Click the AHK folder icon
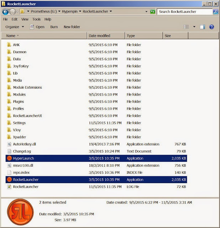Image resolution: width=220 pixels, height=228 pixels. (x=9, y=45)
